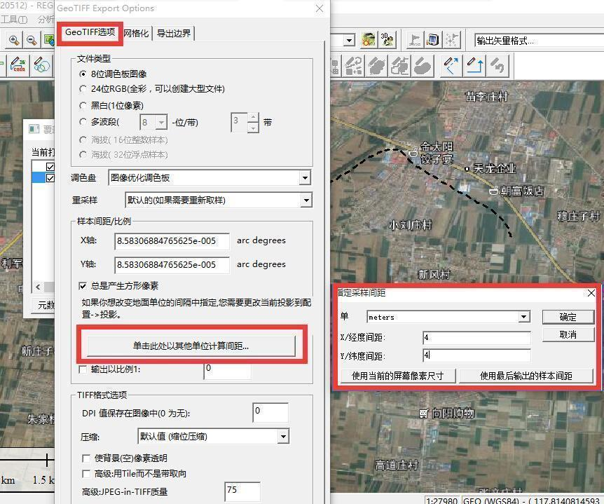Open the 重采样 resampling dropdown
The image size is (604, 504).
(x=306, y=200)
